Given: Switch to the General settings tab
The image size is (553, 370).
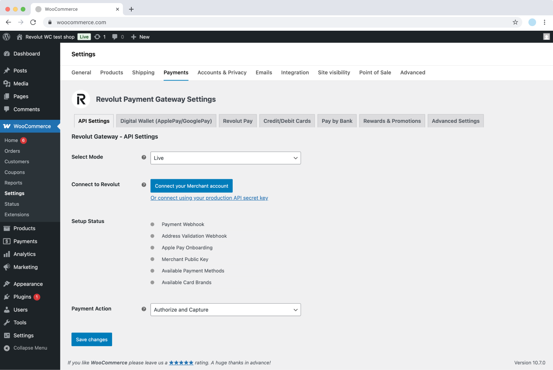Looking at the screenshot, I should (x=81, y=73).
